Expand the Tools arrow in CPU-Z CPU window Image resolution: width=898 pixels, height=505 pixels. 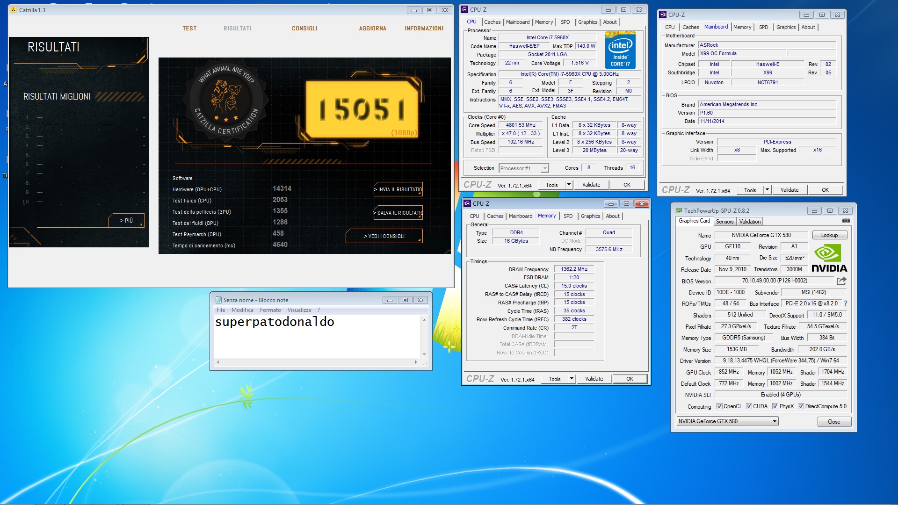point(569,185)
